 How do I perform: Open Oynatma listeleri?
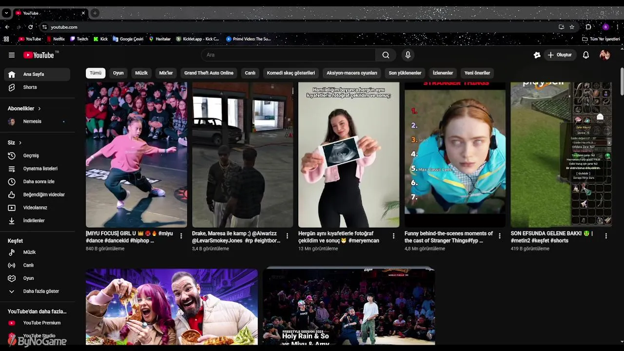click(x=37, y=169)
